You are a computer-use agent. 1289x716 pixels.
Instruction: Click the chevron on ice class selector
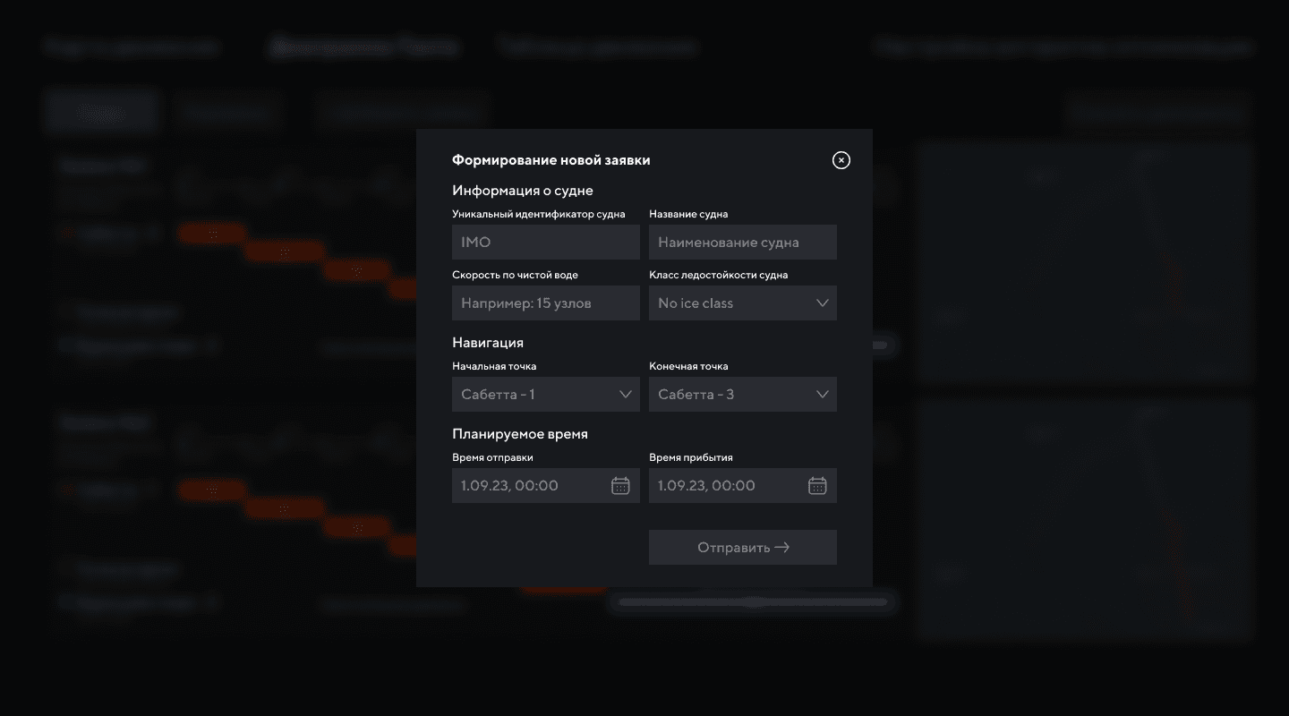point(822,303)
